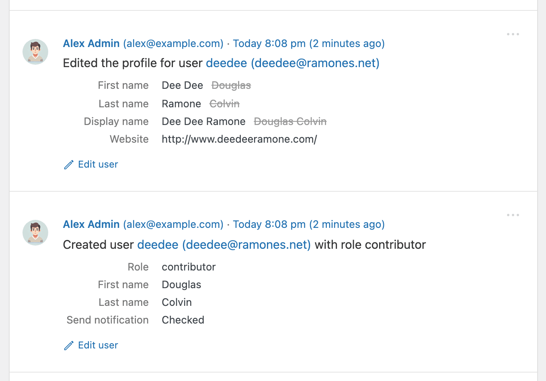Select struck-through last name 'Colvin'

[225, 104]
